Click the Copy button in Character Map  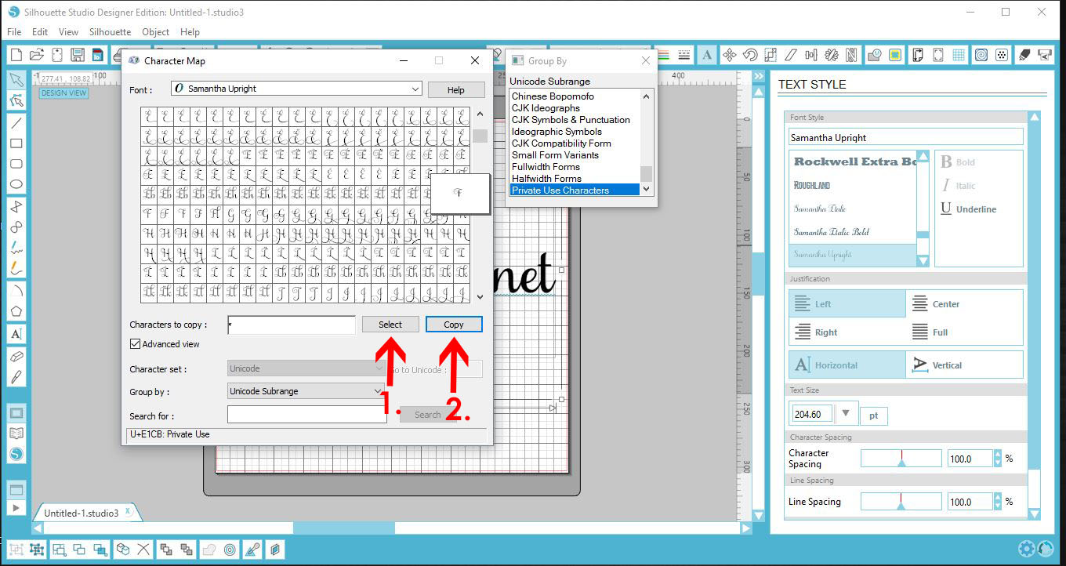click(x=454, y=325)
